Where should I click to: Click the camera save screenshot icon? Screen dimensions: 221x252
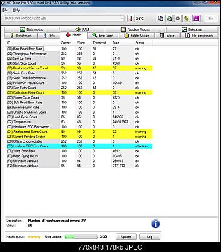(178, 19)
